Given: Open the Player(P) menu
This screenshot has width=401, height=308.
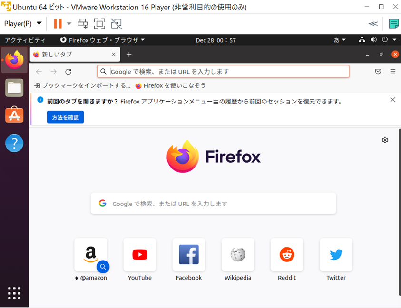Looking at the screenshot, I should click(23, 24).
